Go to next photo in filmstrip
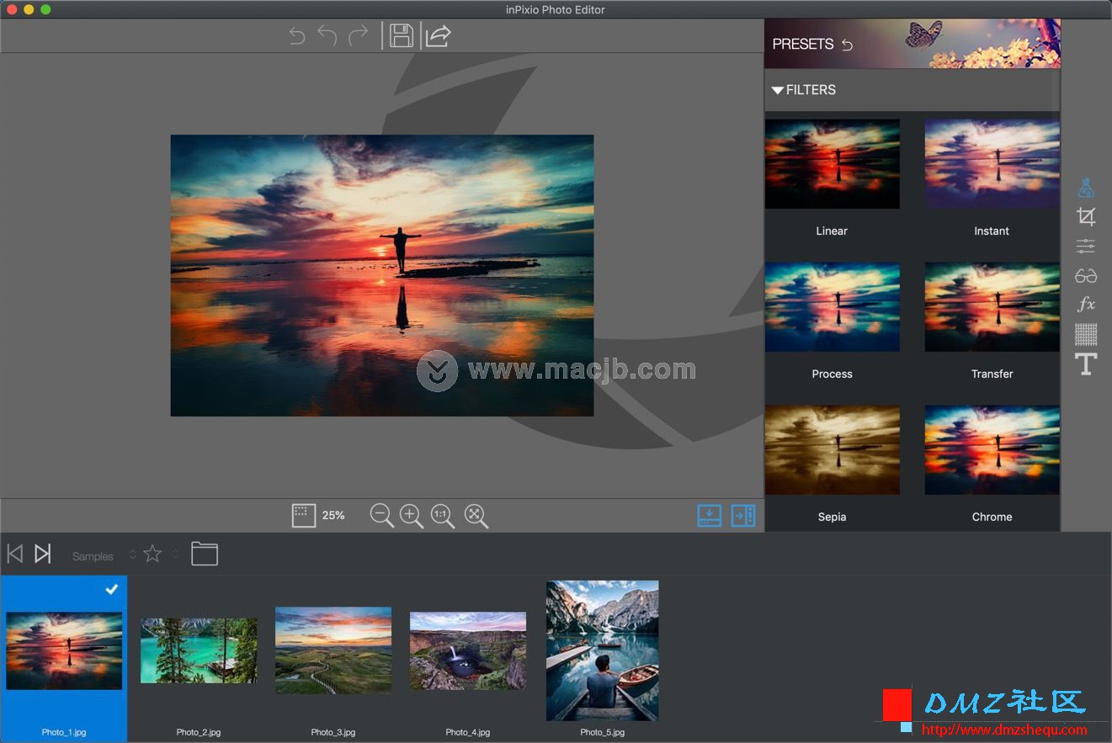This screenshot has width=1112, height=743. (x=43, y=553)
